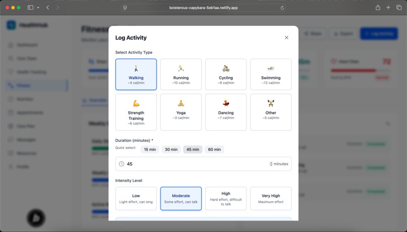Click the Safari address bar URL
This screenshot has width=407, height=232.
pos(204,8)
